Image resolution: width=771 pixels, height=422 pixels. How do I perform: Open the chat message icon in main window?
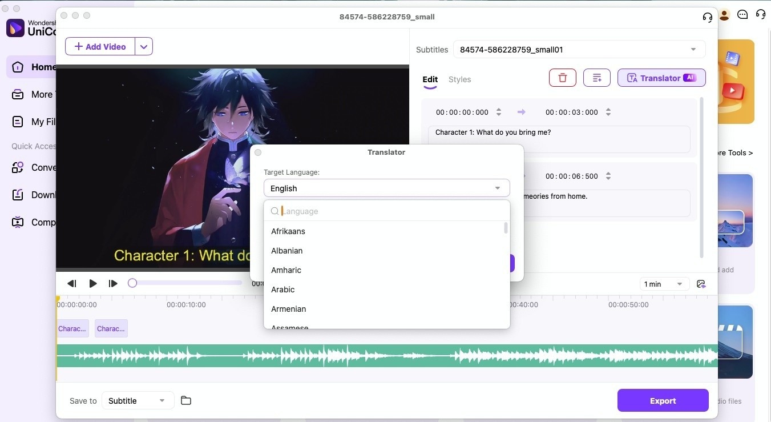click(742, 15)
